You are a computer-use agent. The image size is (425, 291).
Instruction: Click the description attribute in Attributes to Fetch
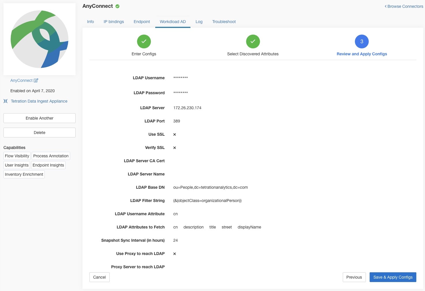pyautogui.click(x=194, y=227)
